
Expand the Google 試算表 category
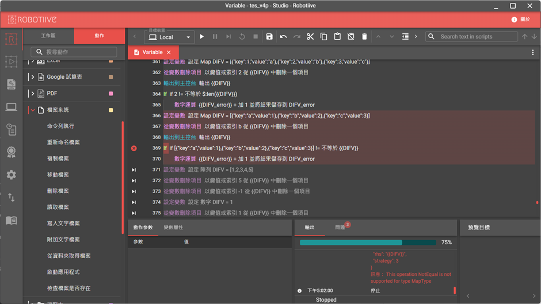(x=33, y=77)
